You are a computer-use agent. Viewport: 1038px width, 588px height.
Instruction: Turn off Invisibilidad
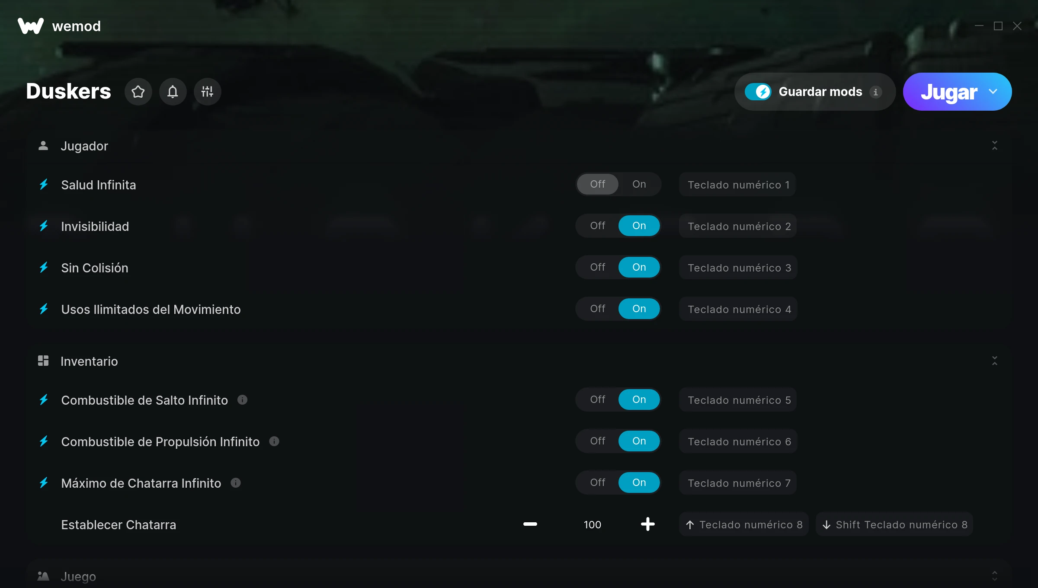(x=598, y=226)
